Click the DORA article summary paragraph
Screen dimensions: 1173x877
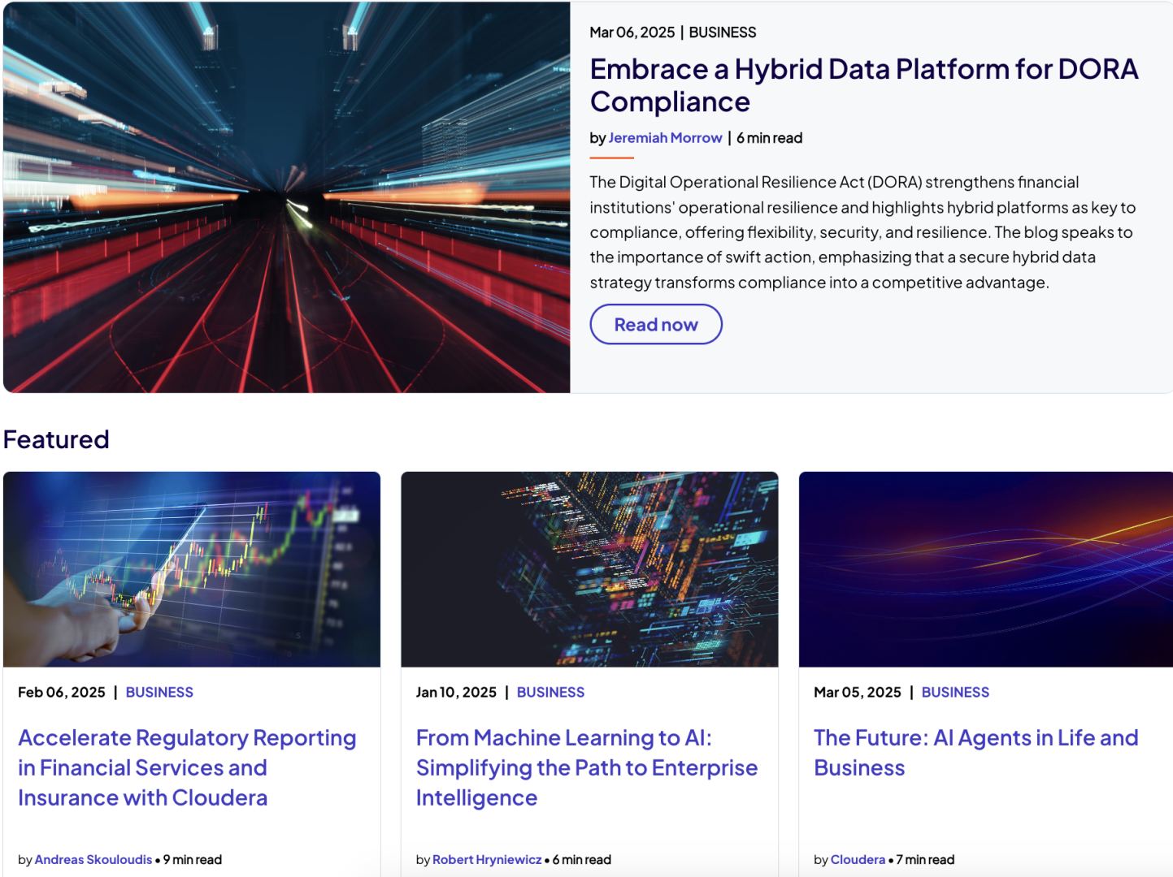862,232
